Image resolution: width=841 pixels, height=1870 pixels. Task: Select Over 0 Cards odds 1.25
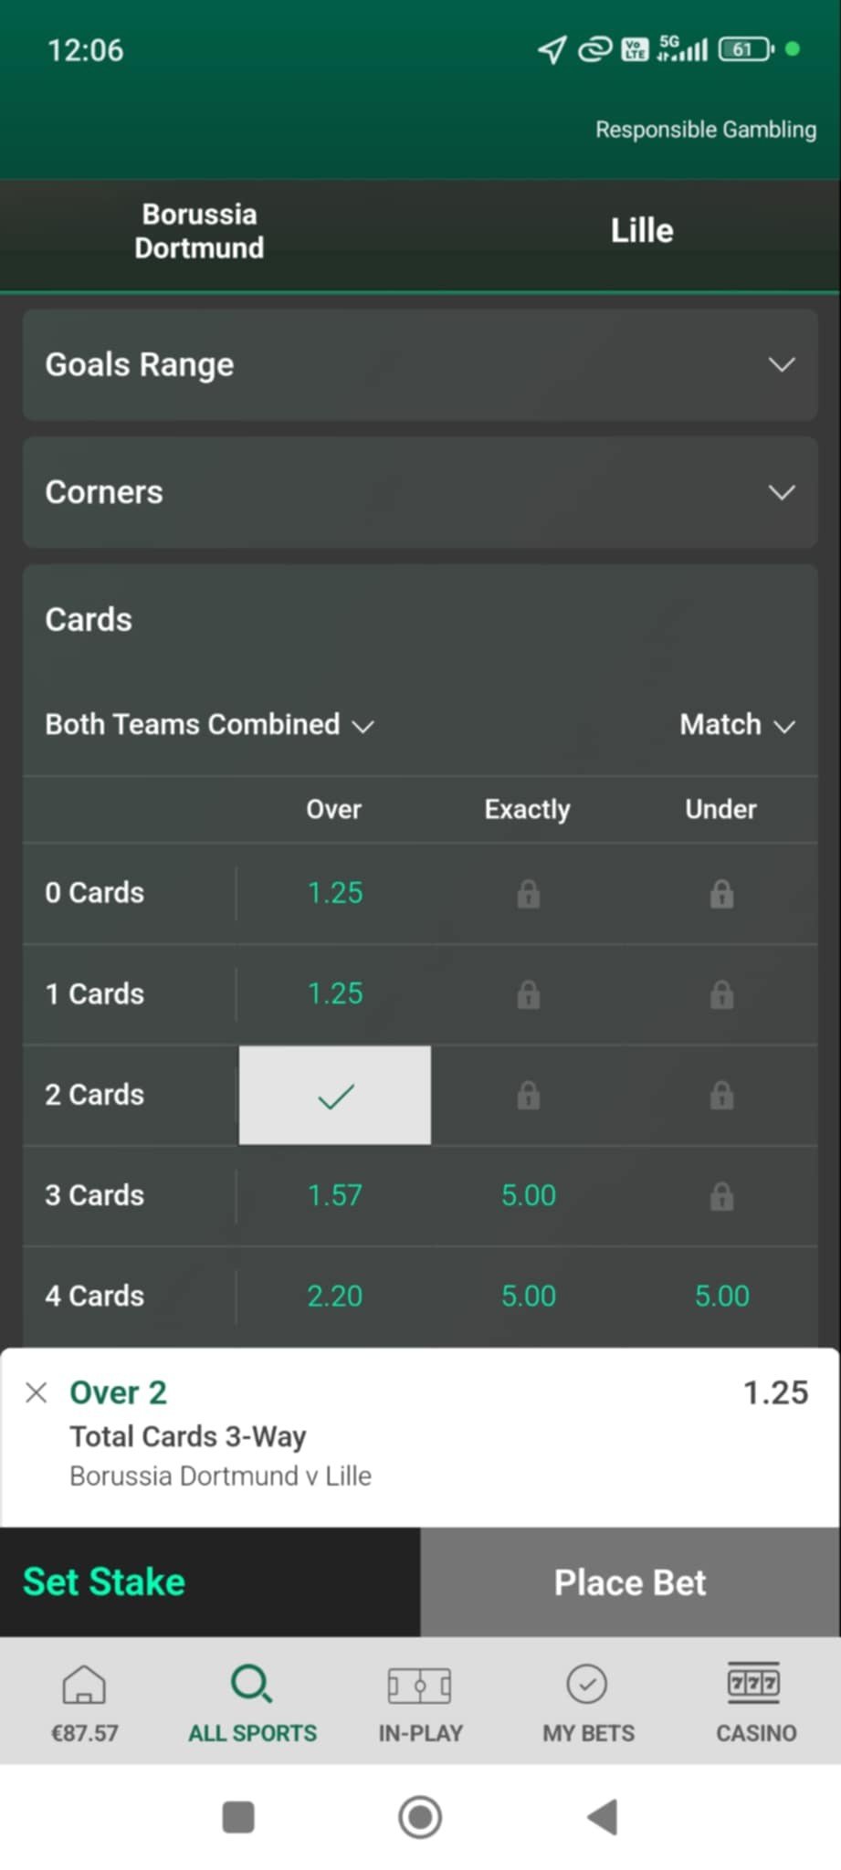[335, 893]
